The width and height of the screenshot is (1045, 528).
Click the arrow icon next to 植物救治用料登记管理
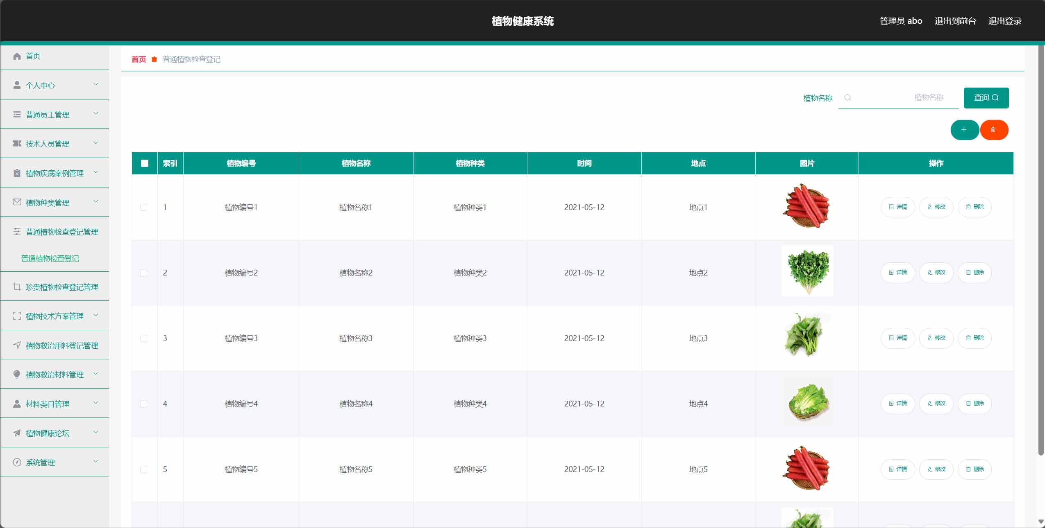[x=17, y=345]
